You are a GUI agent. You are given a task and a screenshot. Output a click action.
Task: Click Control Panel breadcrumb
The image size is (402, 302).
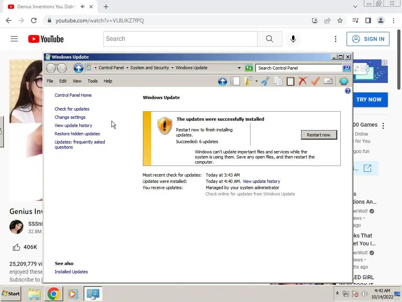click(x=111, y=68)
